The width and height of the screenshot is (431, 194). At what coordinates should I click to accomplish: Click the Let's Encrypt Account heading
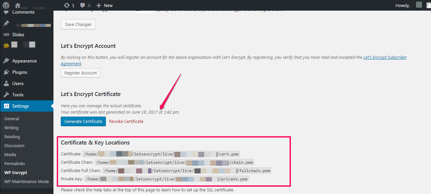(88, 46)
